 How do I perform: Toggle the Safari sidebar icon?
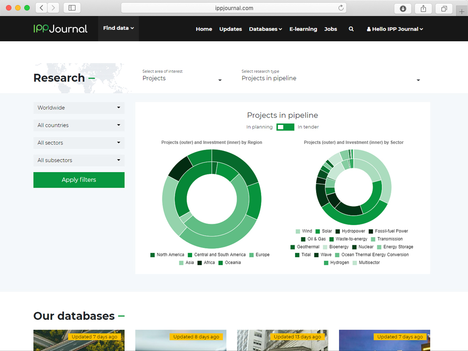coord(72,8)
